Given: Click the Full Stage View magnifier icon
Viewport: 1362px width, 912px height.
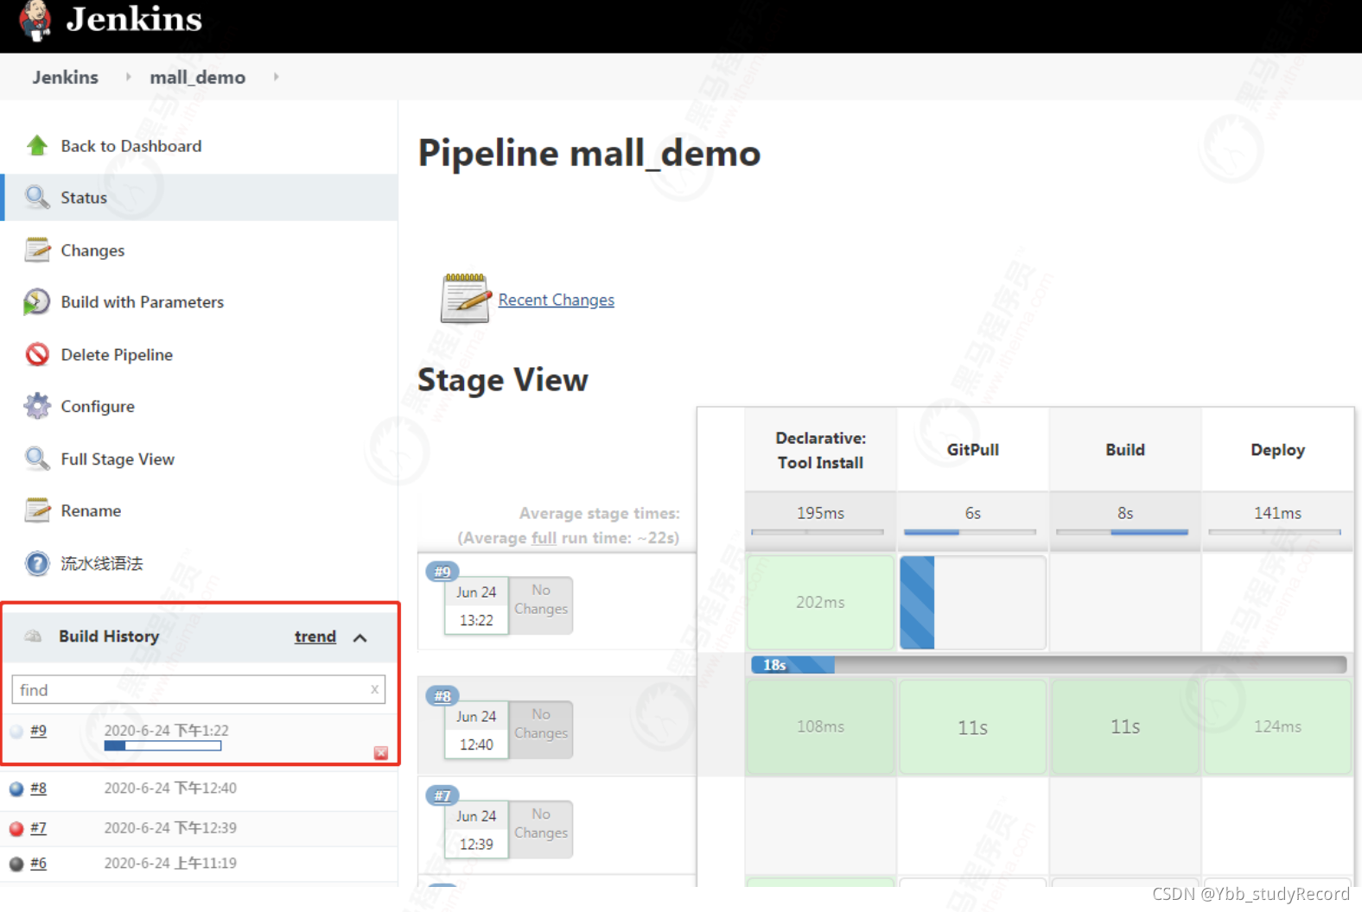Looking at the screenshot, I should coord(36,459).
